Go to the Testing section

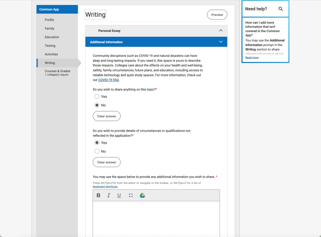(x=50, y=46)
